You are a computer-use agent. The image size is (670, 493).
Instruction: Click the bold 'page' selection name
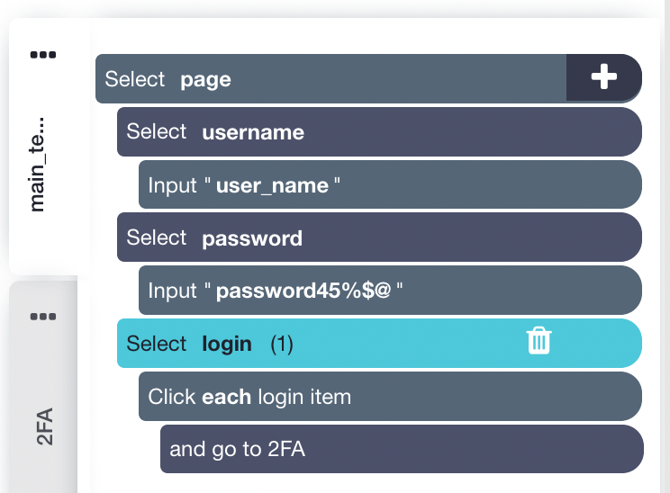pyautogui.click(x=205, y=79)
